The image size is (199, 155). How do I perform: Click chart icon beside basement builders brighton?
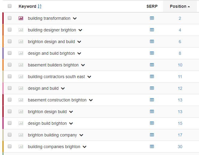pos(21,65)
